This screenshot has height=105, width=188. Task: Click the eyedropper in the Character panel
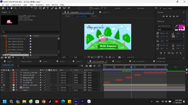point(176,26)
